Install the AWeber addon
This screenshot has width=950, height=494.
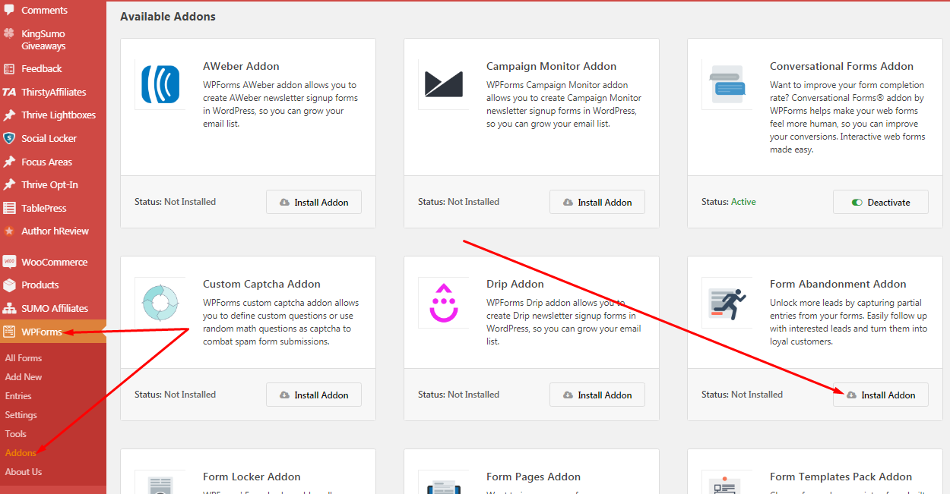coord(313,203)
